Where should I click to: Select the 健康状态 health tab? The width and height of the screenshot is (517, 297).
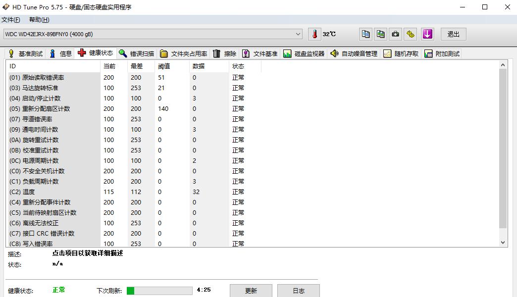click(96, 53)
